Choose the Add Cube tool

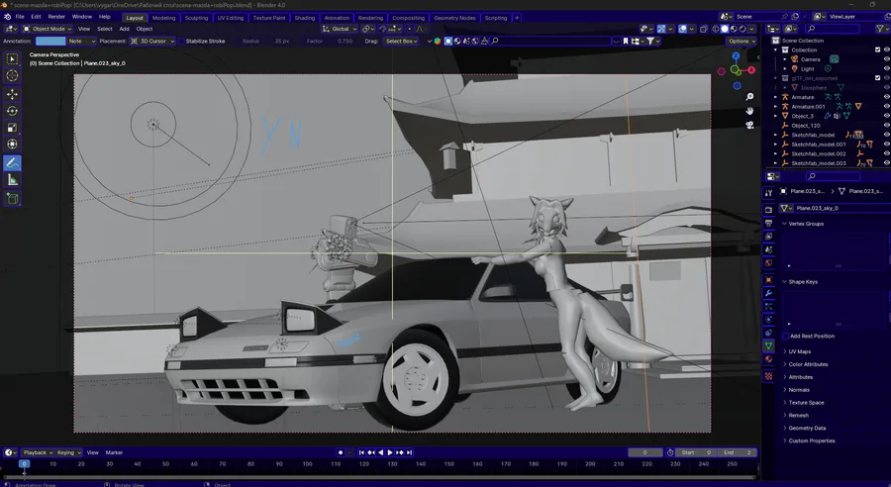point(12,198)
